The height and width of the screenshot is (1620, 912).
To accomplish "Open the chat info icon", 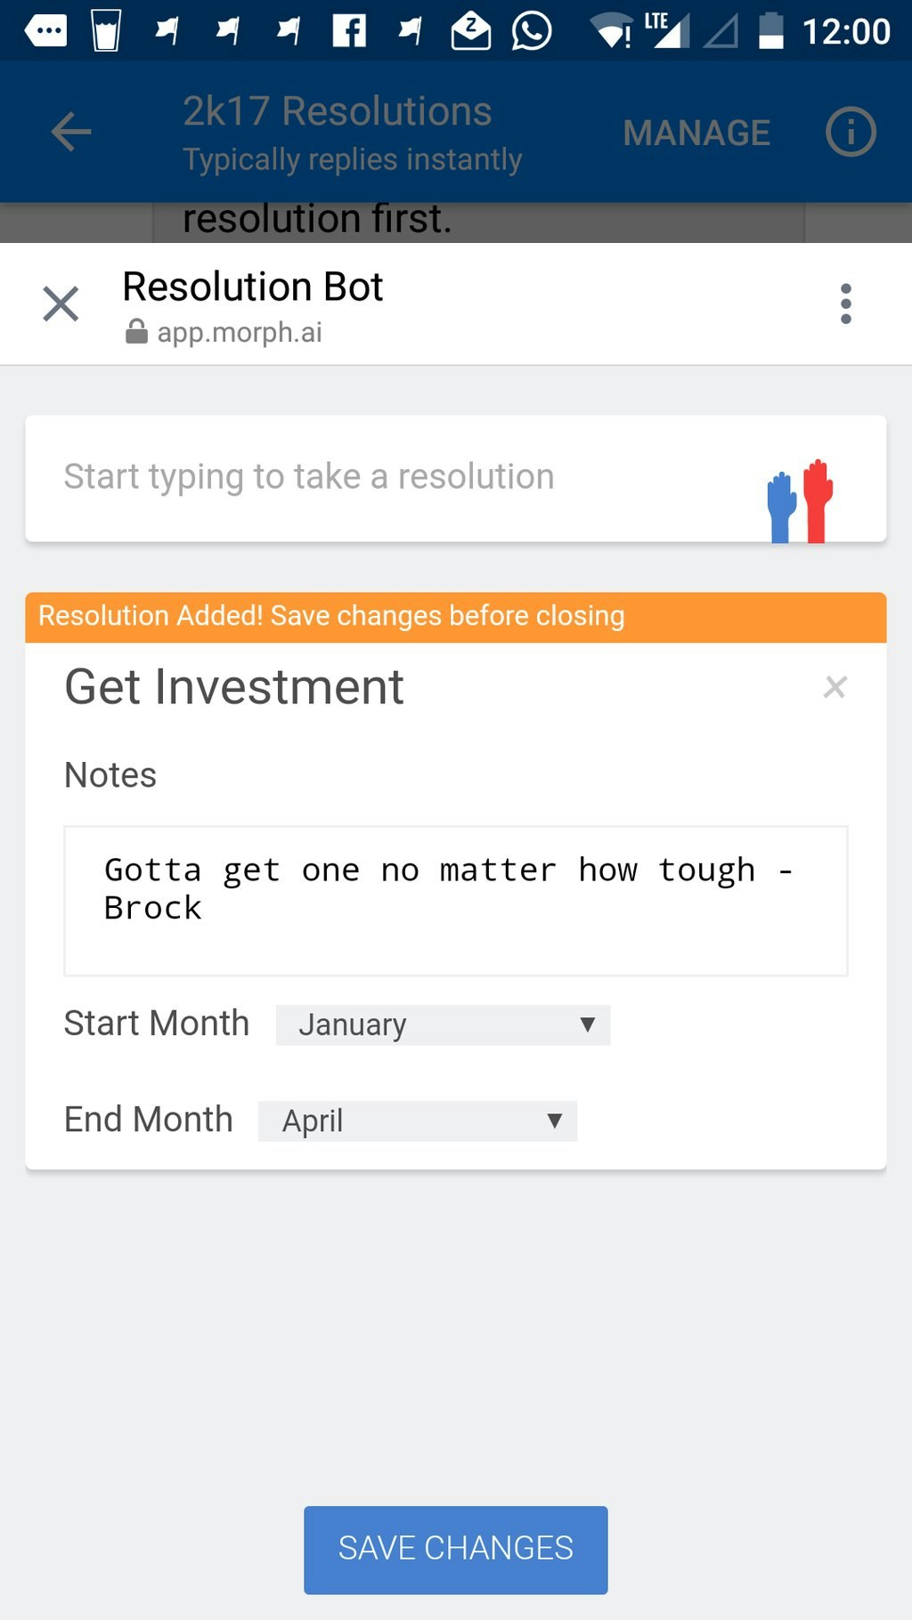I will pyautogui.click(x=851, y=133).
